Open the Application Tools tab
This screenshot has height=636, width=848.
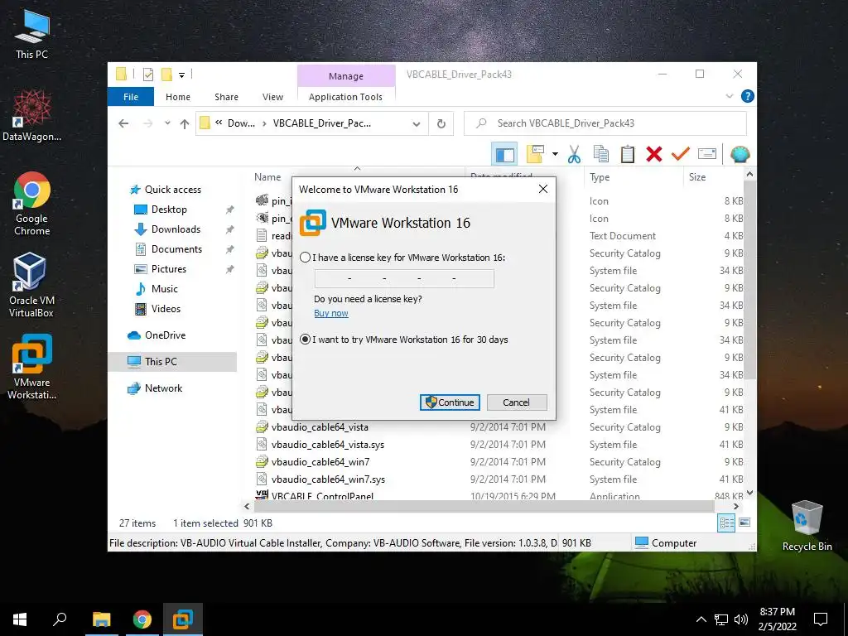(x=345, y=97)
